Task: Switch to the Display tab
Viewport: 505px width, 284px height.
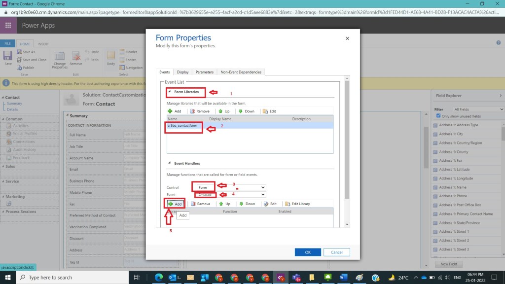Action: [x=182, y=72]
